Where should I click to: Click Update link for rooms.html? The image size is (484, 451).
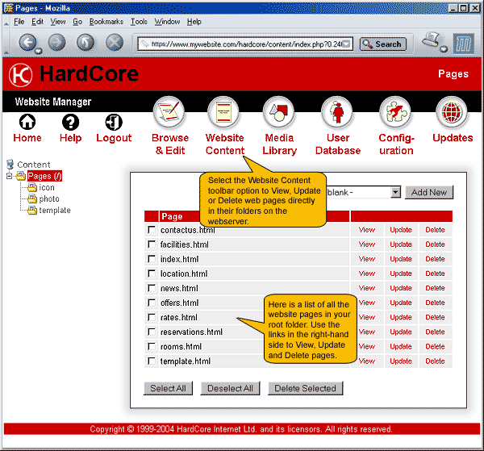tap(401, 346)
